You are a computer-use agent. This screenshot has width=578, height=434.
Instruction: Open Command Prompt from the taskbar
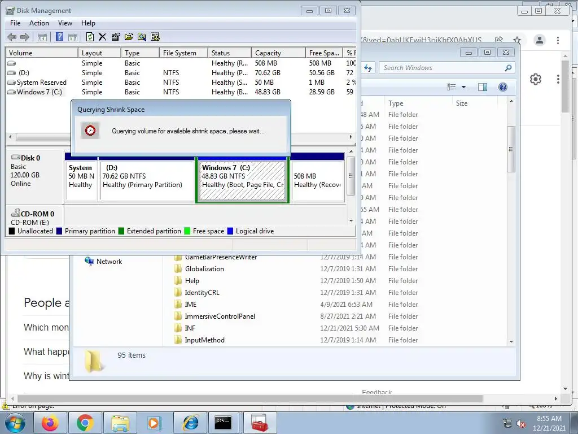pos(225,423)
